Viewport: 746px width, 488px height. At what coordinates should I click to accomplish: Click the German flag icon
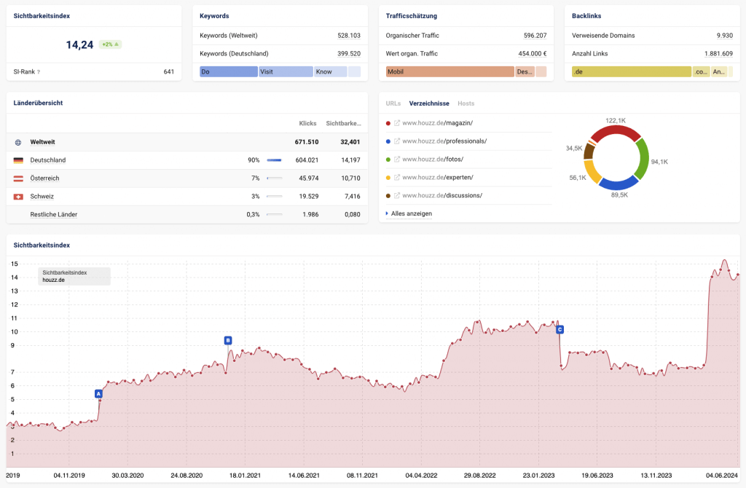tap(18, 160)
